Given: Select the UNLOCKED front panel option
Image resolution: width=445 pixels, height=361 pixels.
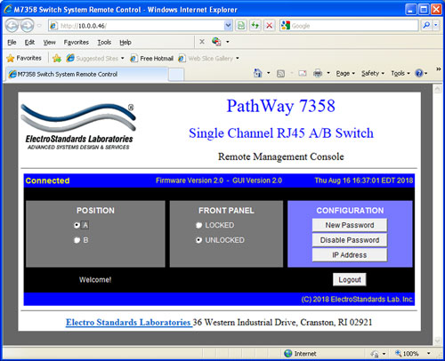Looking at the screenshot, I should [198, 240].
